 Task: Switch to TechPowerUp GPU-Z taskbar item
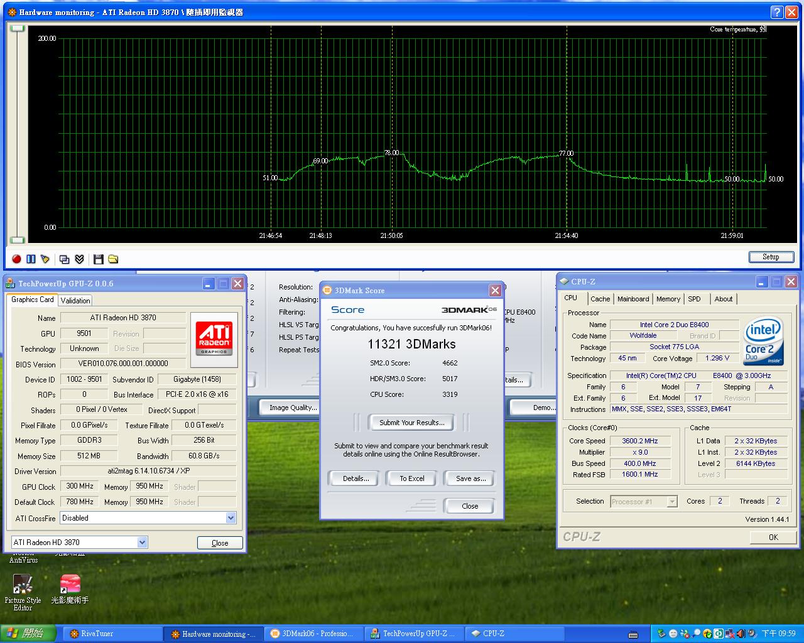pyautogui.click(x=415, y=634)
